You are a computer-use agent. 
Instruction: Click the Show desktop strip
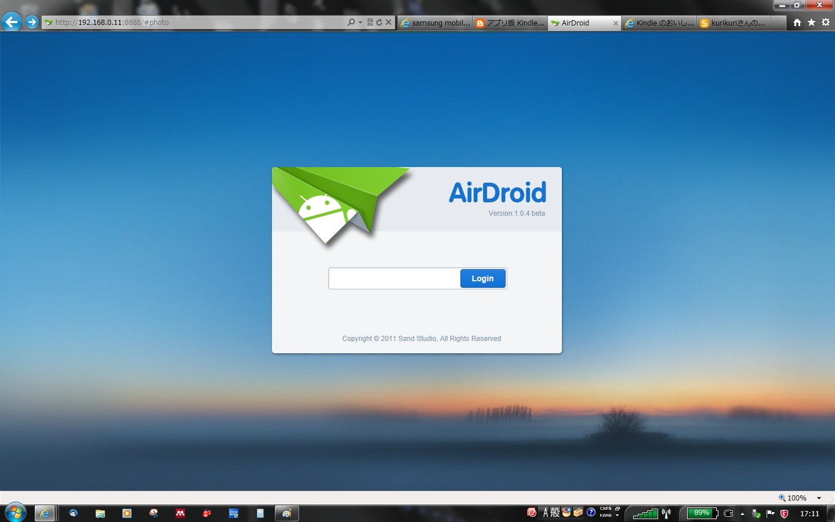click(x=831, y=514)
